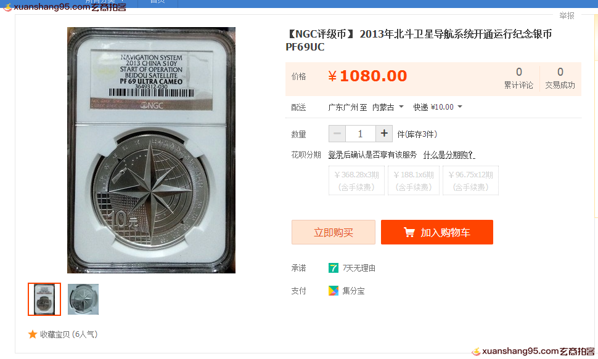Viewport: 598px width, 359px height.
Task: Click the favorite star icon
Action: (33, 334)
